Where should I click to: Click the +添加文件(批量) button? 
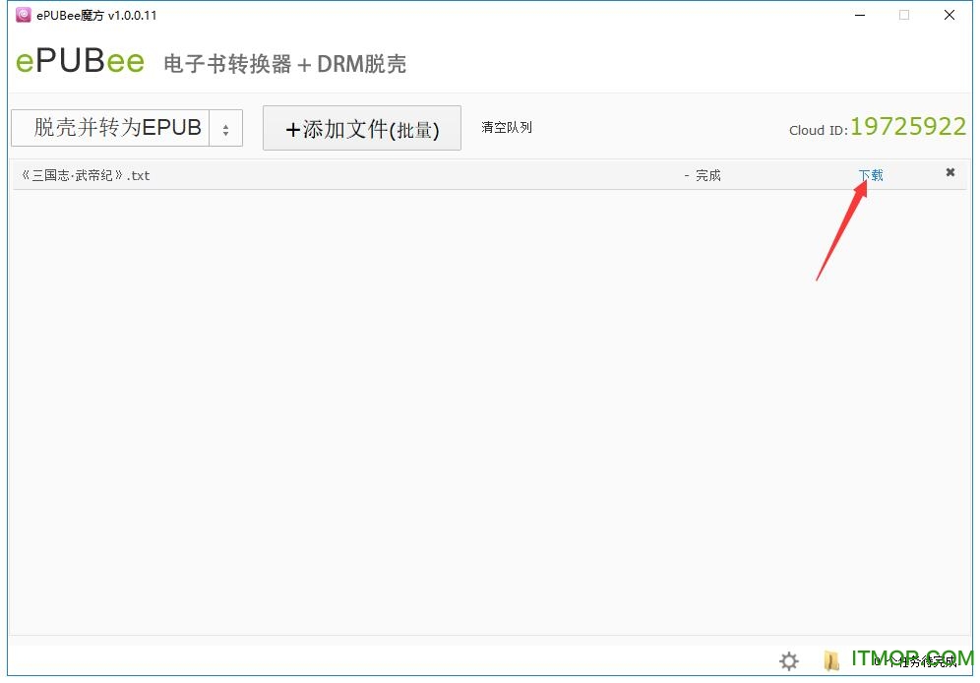362,128
